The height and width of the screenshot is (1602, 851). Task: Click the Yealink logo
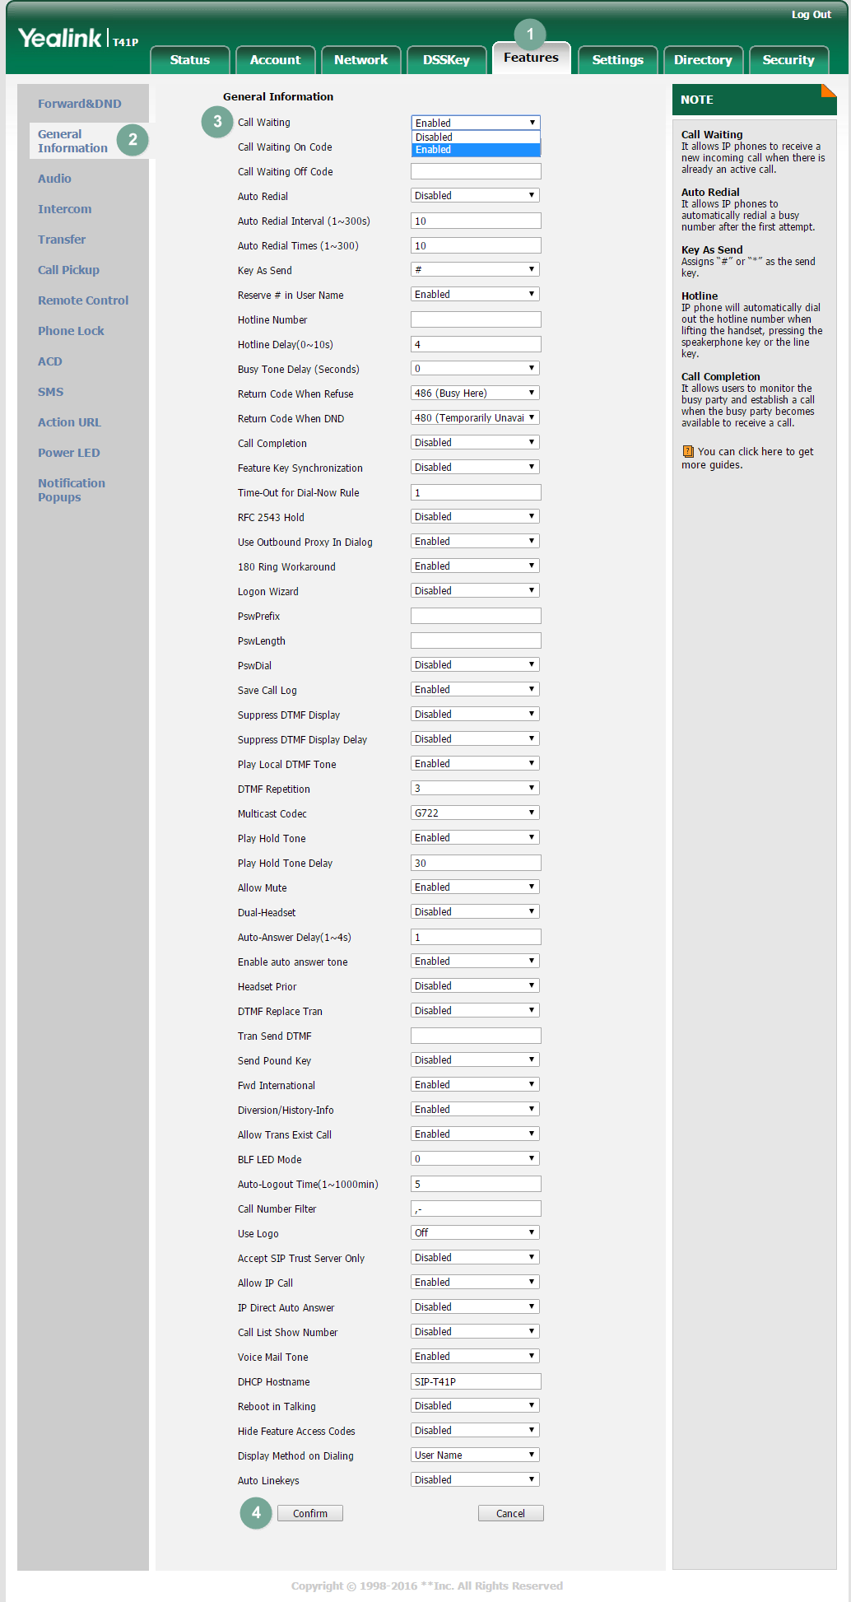[x=61, y=39]
